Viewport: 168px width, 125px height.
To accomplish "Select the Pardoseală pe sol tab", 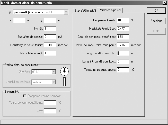I will point(110,10).
